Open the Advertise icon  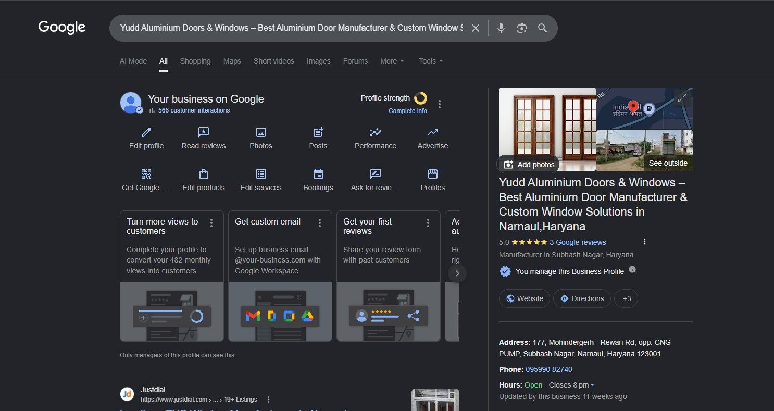(x=433, y=132)
